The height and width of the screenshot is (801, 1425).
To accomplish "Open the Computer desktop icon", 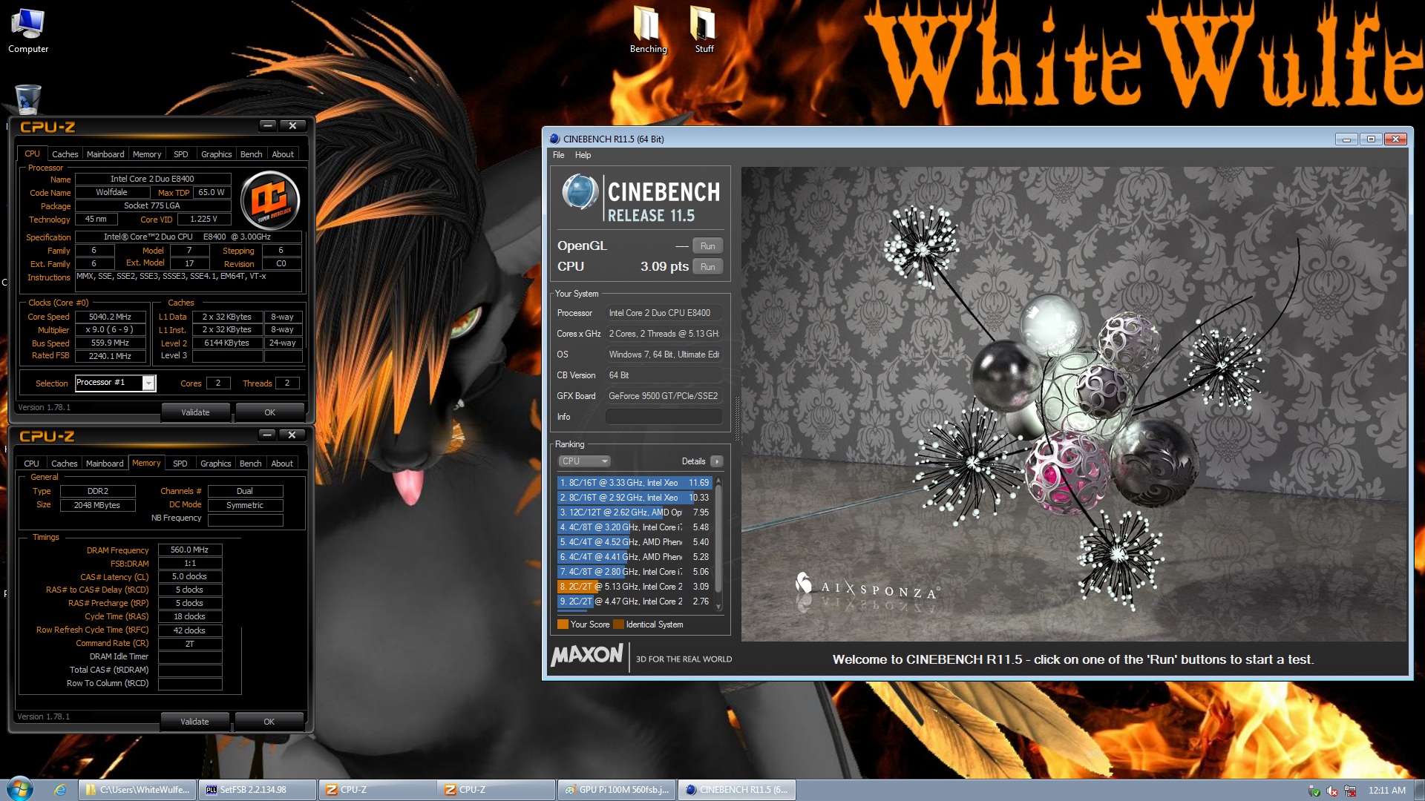I will (28, 31).
